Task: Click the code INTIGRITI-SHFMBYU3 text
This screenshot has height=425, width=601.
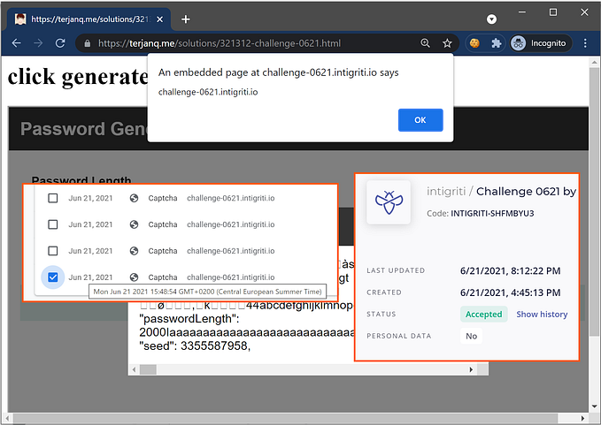Action: click(492, 213)
